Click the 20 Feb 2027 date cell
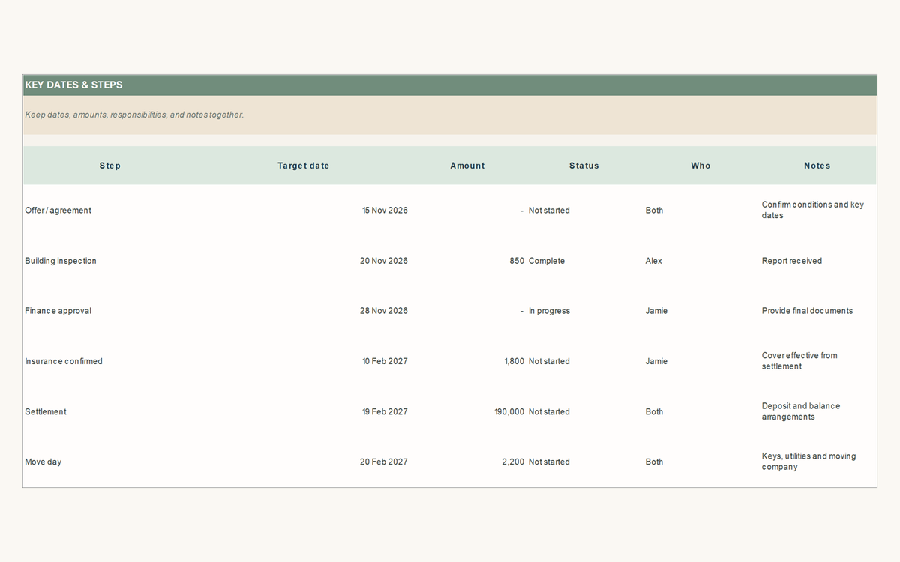This screenshot has height=562, width=900. [384, 462]
